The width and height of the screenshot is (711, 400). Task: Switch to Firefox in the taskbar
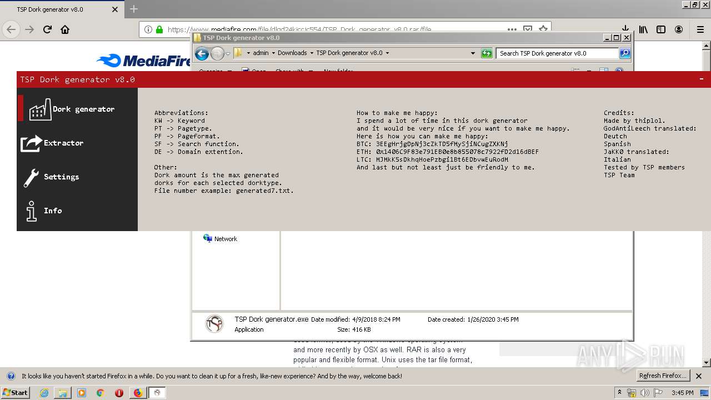point(138,393)
